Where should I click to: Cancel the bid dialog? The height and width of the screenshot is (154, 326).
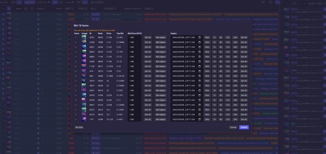233,127
